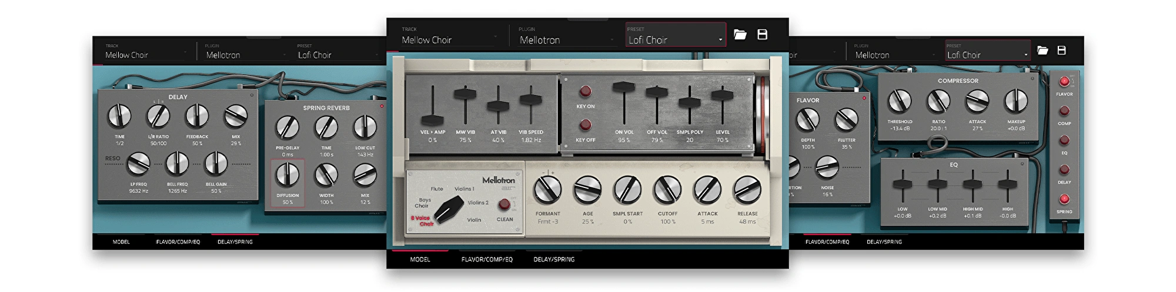Click the LP FREQ knob
Screen dimensions: 1176x292
[139, 164]
